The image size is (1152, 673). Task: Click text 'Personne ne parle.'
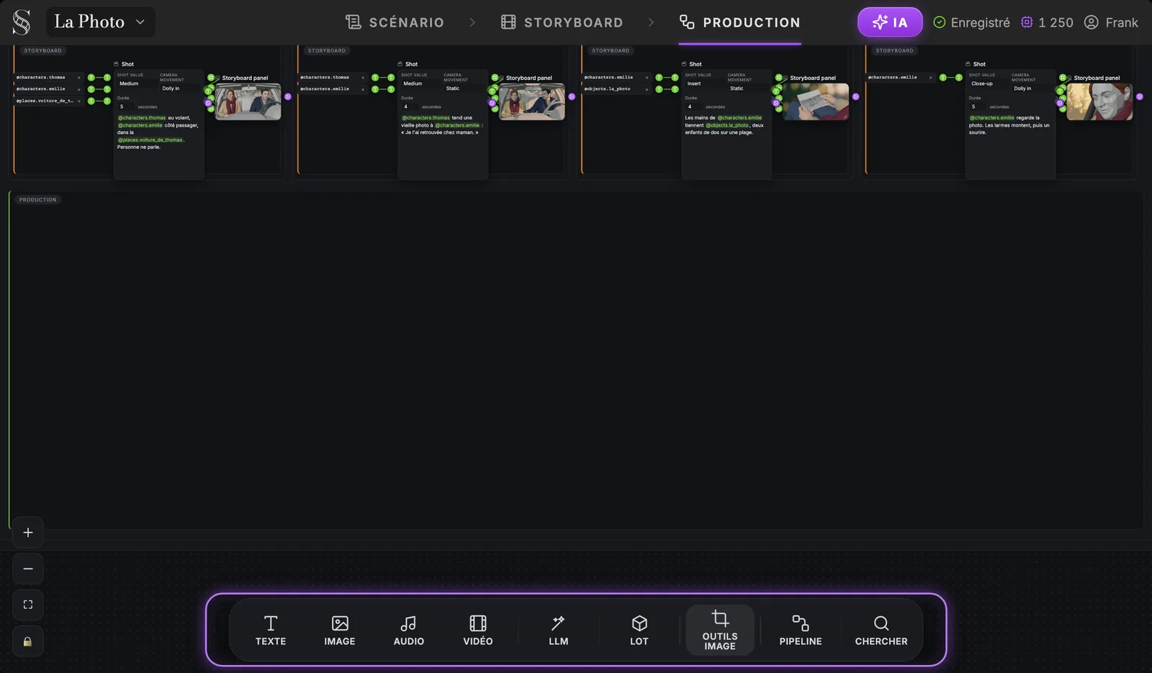(139, 147)
